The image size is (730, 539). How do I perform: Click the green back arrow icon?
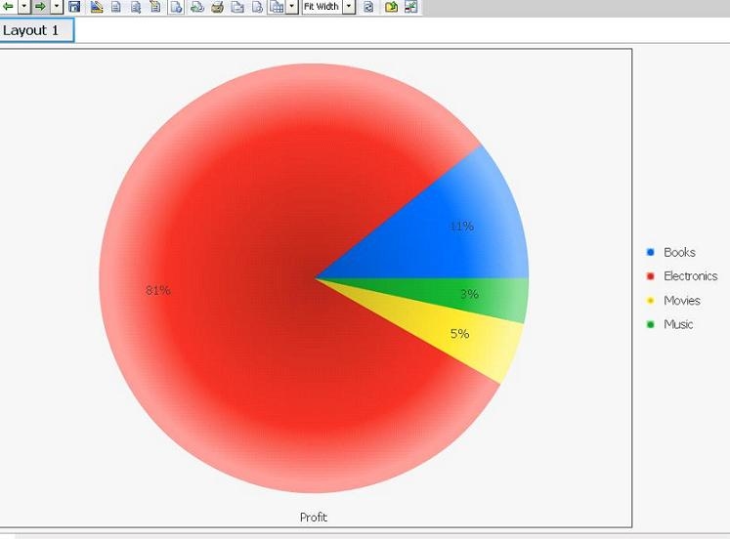[x=8, y=7]
